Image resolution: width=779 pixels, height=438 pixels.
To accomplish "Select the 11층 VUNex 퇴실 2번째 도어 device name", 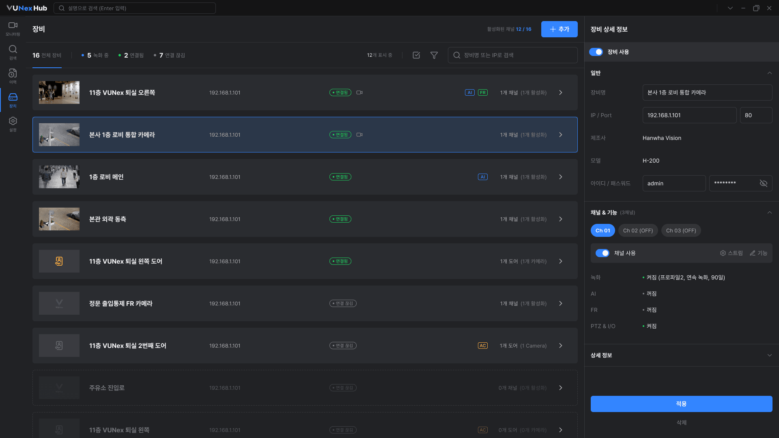I will pos(128,346).
